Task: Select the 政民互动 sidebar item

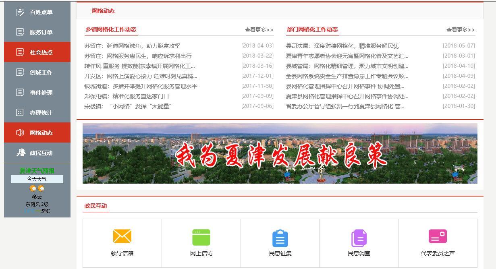Action: (37, 153)
